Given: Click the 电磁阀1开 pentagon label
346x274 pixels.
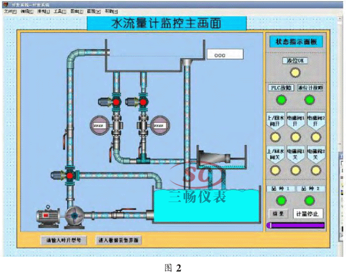Looking at the screenshot, I should (295, 121).
